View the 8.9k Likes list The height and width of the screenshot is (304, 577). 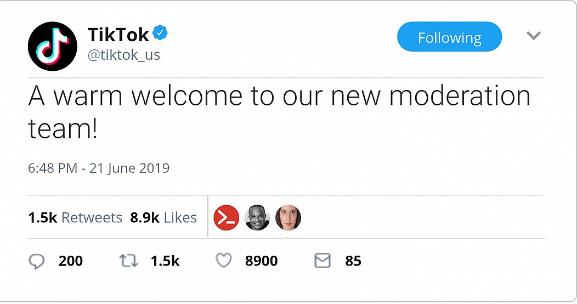point(163,217)
